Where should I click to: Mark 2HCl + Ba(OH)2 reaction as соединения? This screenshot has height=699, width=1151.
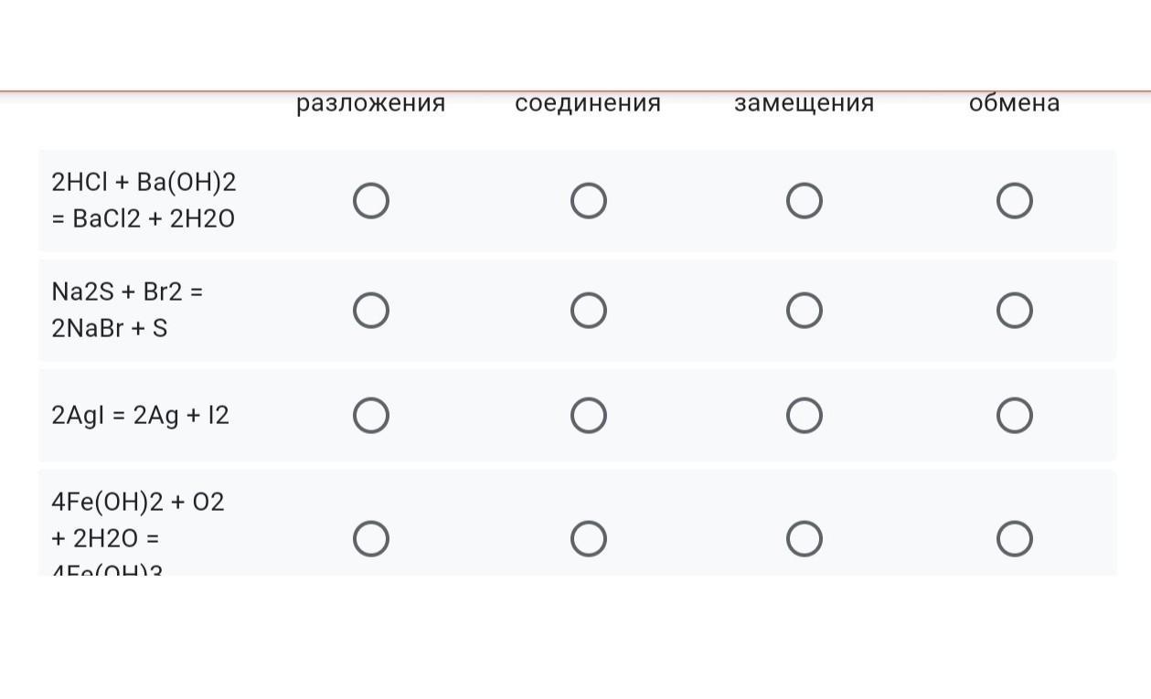tap(589, 201)
